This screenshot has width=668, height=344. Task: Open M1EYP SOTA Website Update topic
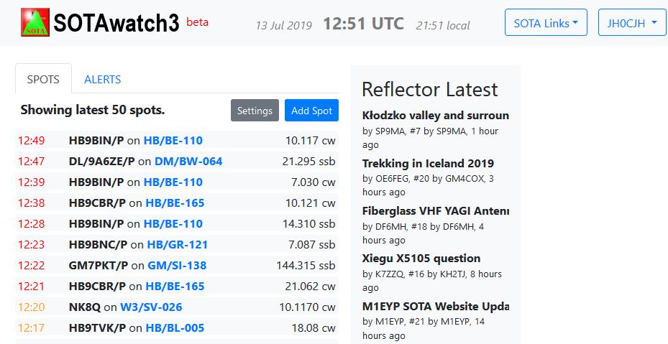436,307
